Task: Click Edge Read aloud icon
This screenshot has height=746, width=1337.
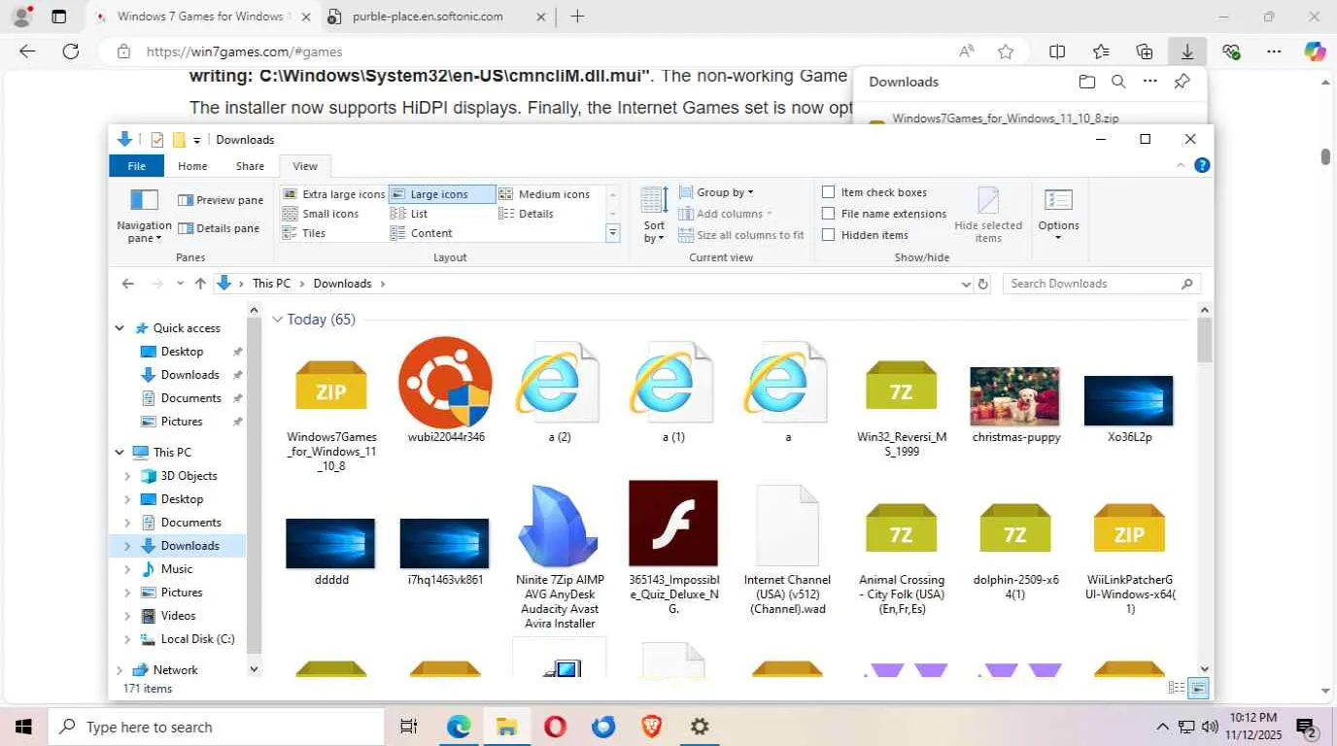Action: [967, 51]
